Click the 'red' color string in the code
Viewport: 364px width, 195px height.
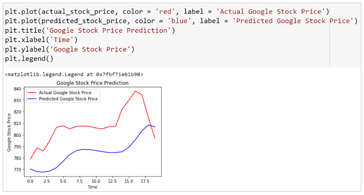[165, 11]
